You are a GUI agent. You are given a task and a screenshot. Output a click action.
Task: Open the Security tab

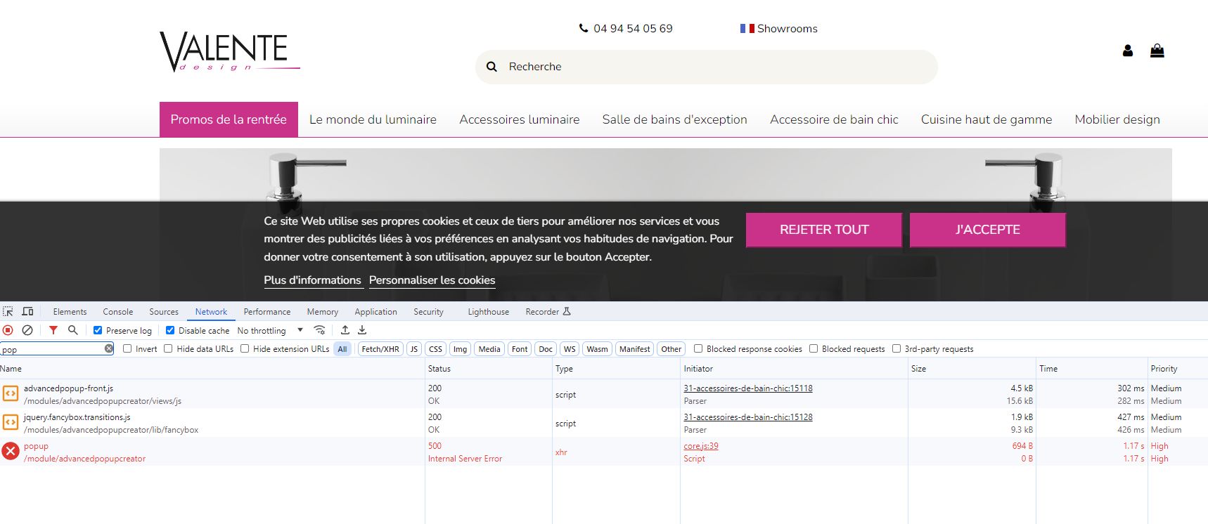pyautogui.click(x=428, y=312)
